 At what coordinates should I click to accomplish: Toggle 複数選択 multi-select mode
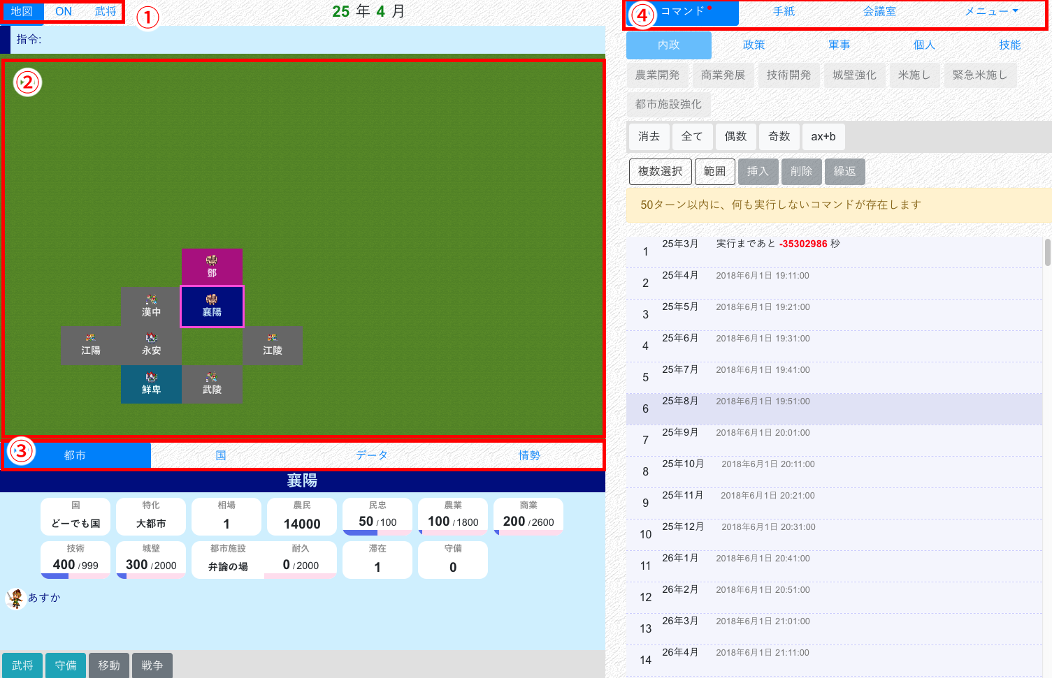[660, 171]
